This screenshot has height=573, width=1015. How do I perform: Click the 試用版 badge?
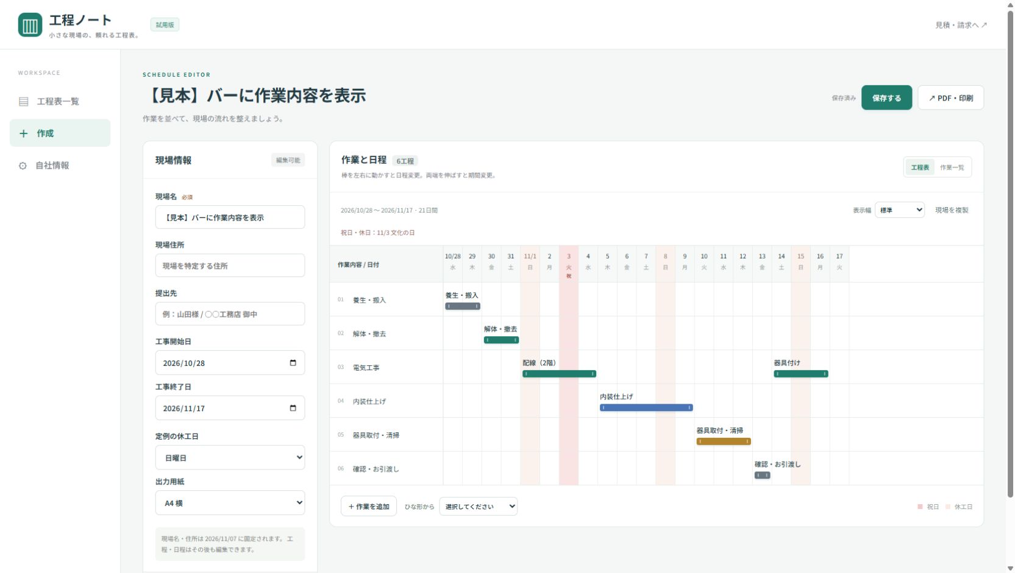[165, 25]
